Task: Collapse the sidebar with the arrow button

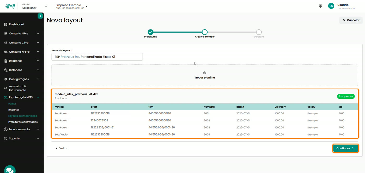Action: pyautogui.click(x=40, y=16)
